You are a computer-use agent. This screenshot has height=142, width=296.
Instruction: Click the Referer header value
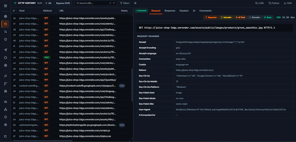[195, 70]
